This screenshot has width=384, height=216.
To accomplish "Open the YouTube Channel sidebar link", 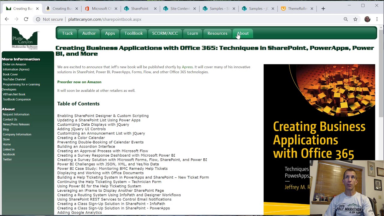I will [14, 79].
